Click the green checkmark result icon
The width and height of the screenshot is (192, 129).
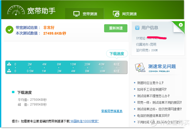click(x=9, y=30)
